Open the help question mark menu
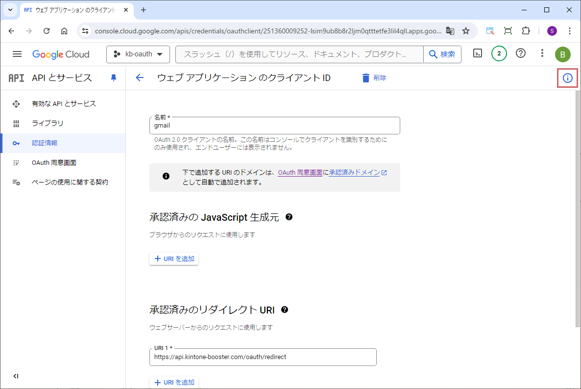 coord(521,53)
